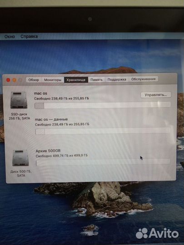This screenshot has width=184, height=245.
Task: Click the Диск 500 ГБ SATA drive icon
Action: click(x=20, y=158)
